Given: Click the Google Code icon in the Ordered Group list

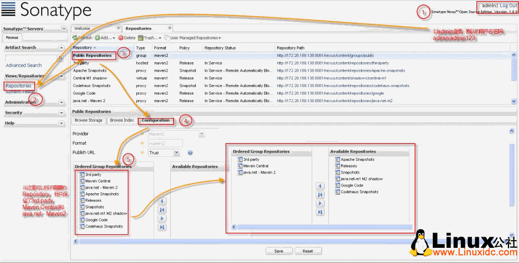Looking at the screenshot, I should 82,220.
